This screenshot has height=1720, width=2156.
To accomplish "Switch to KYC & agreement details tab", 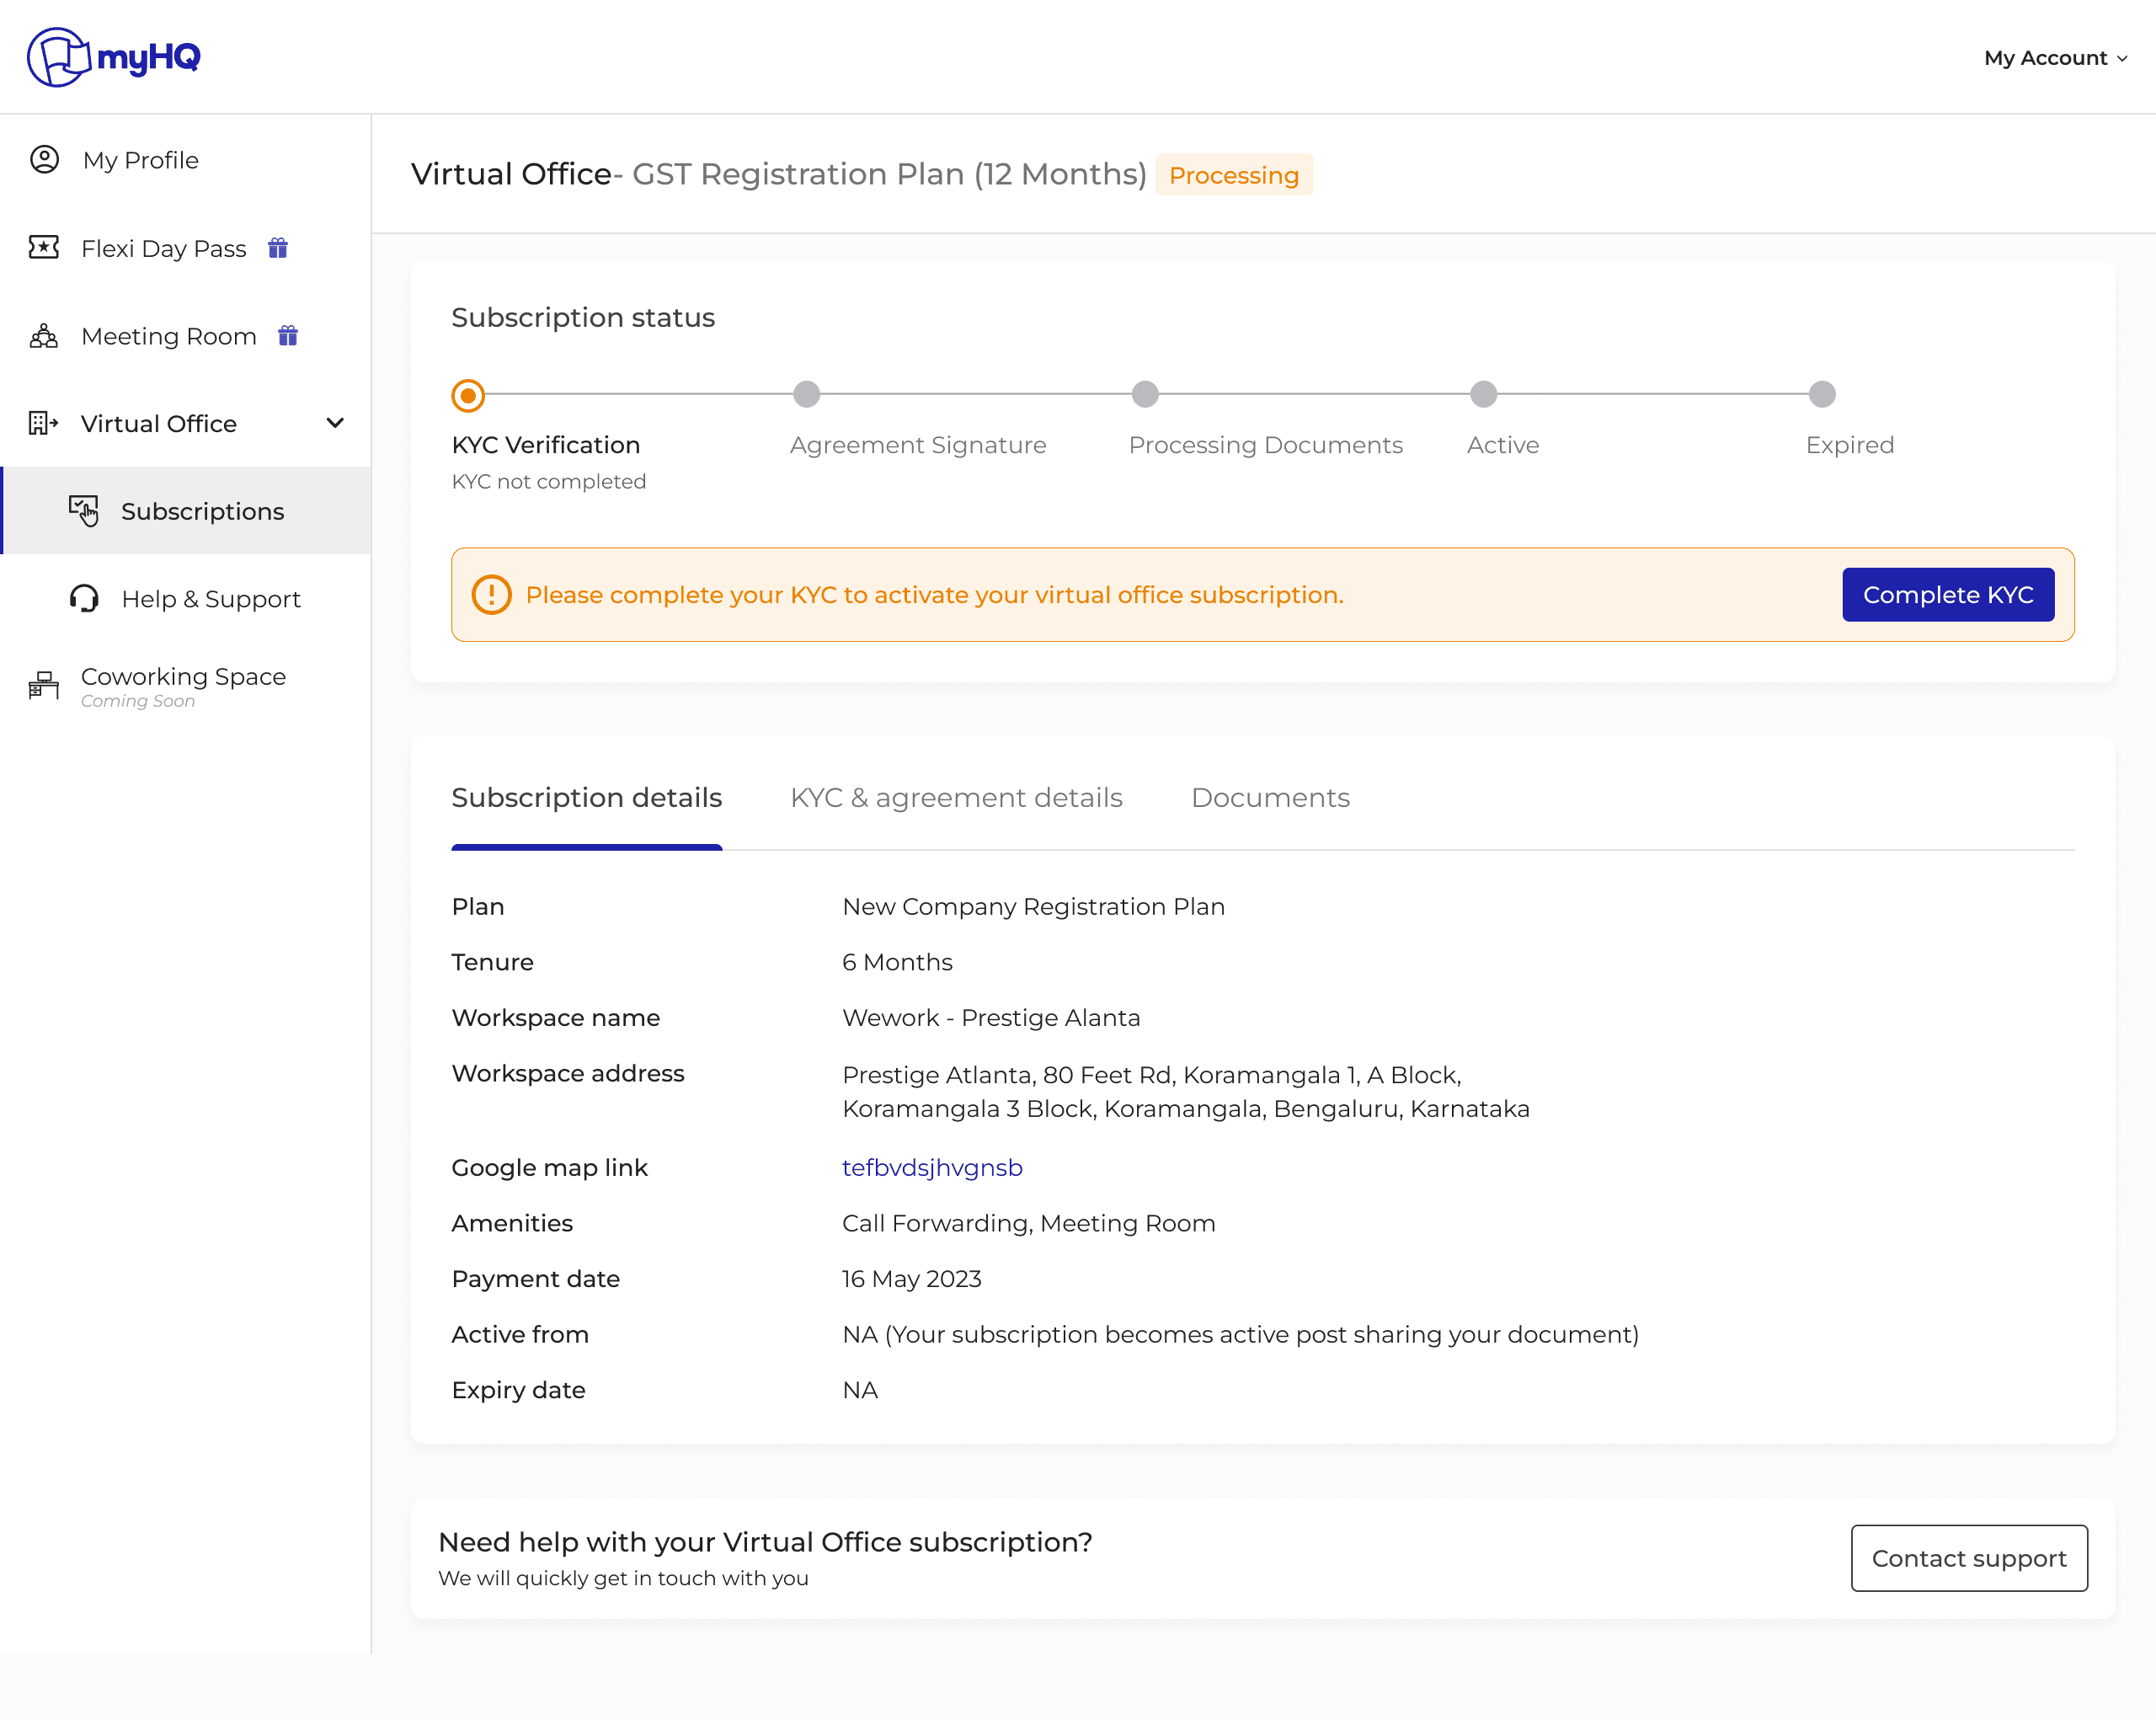I will (956, 797).
